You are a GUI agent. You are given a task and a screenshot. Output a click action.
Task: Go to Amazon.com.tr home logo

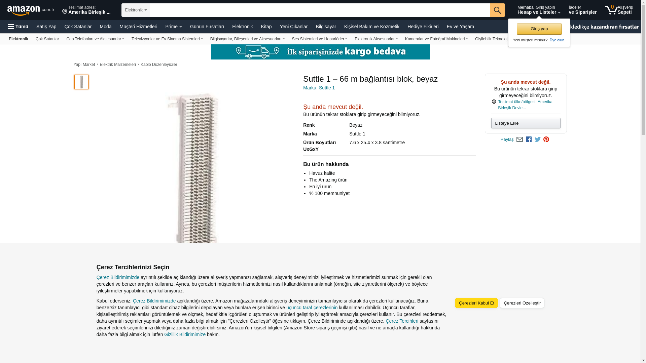click(x=30, y=10)
